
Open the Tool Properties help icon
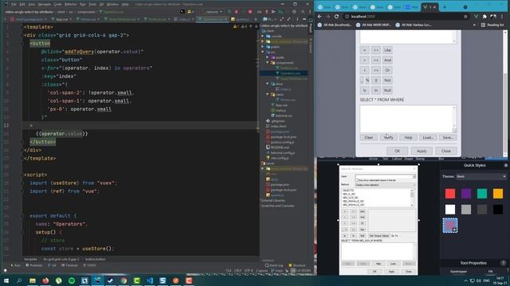click(503, 263)
